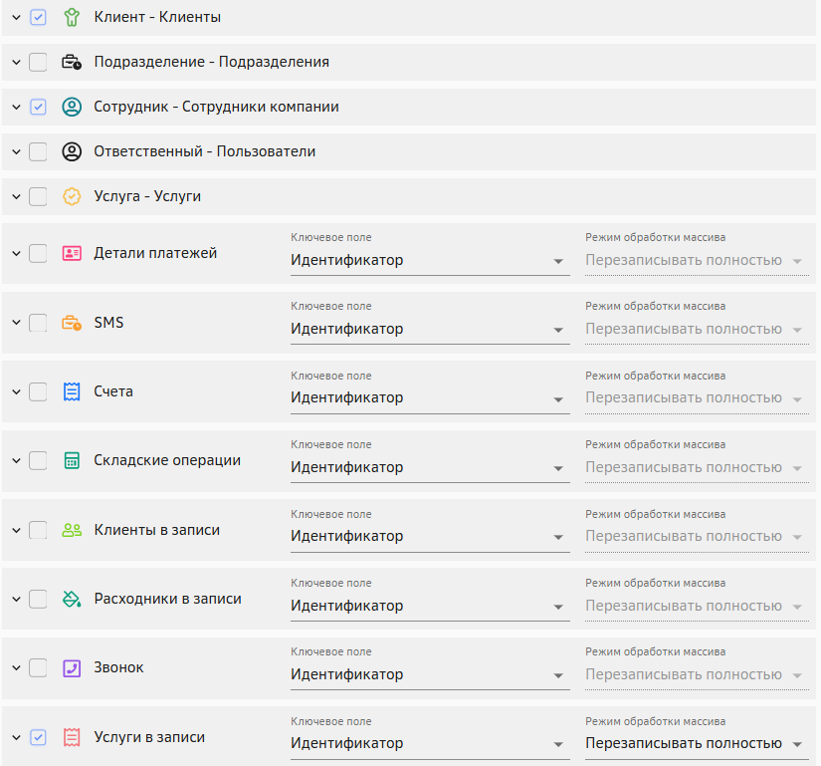Check the Звонок checkbox
This screenshot has width=821, height=766.
click(38, 668)
